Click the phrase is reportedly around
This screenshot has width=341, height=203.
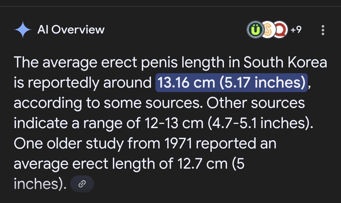pyautogui.click(x=83, y=83)
